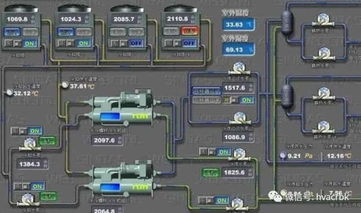Click the green button above the 1384.3 reading
The width and height of the screenshot is (361, 213).
point(47,141)
